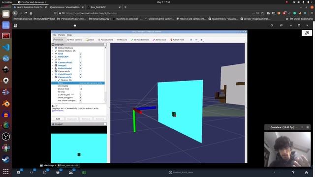Open ROS2DocProject bookmark folder
The image size is (315, 177).
(44, 19)
